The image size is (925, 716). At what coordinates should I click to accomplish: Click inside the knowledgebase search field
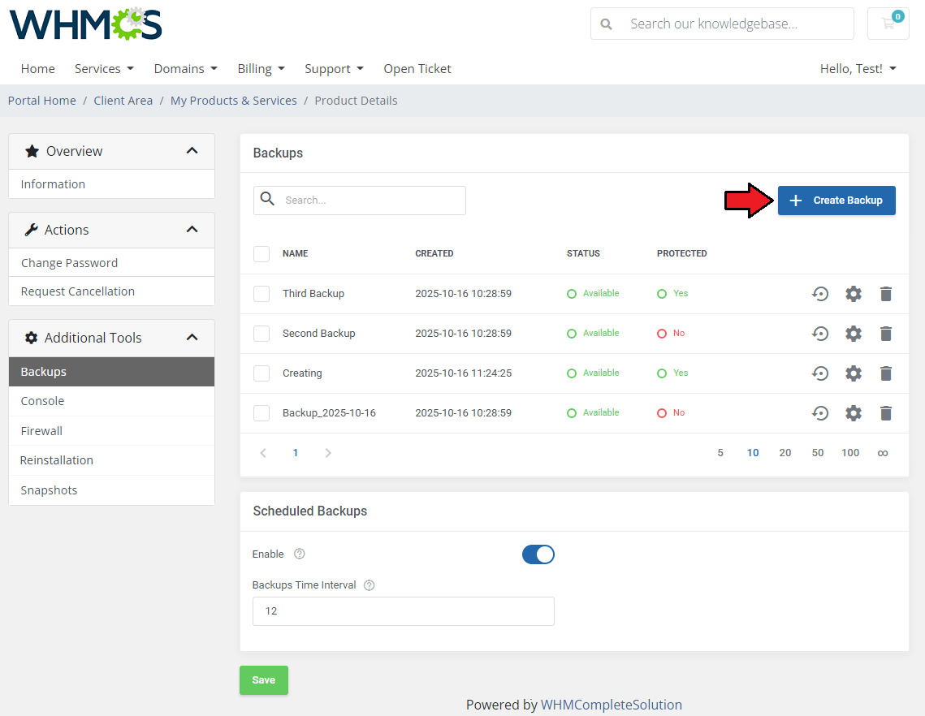point(731,24)
